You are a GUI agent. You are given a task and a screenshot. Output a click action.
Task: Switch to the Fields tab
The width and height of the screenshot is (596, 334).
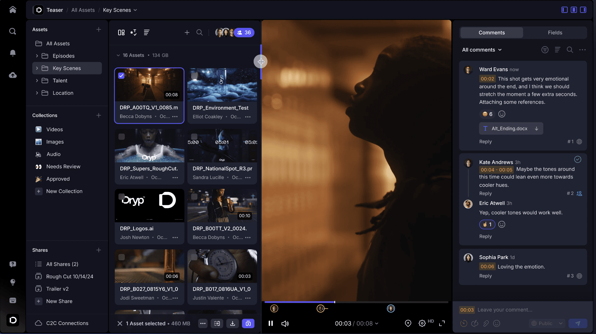point(555,33)
